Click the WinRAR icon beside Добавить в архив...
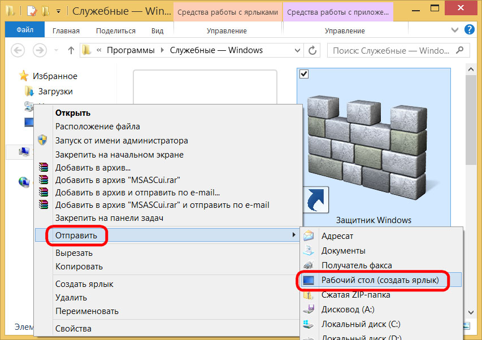 (x=44, y=167)
